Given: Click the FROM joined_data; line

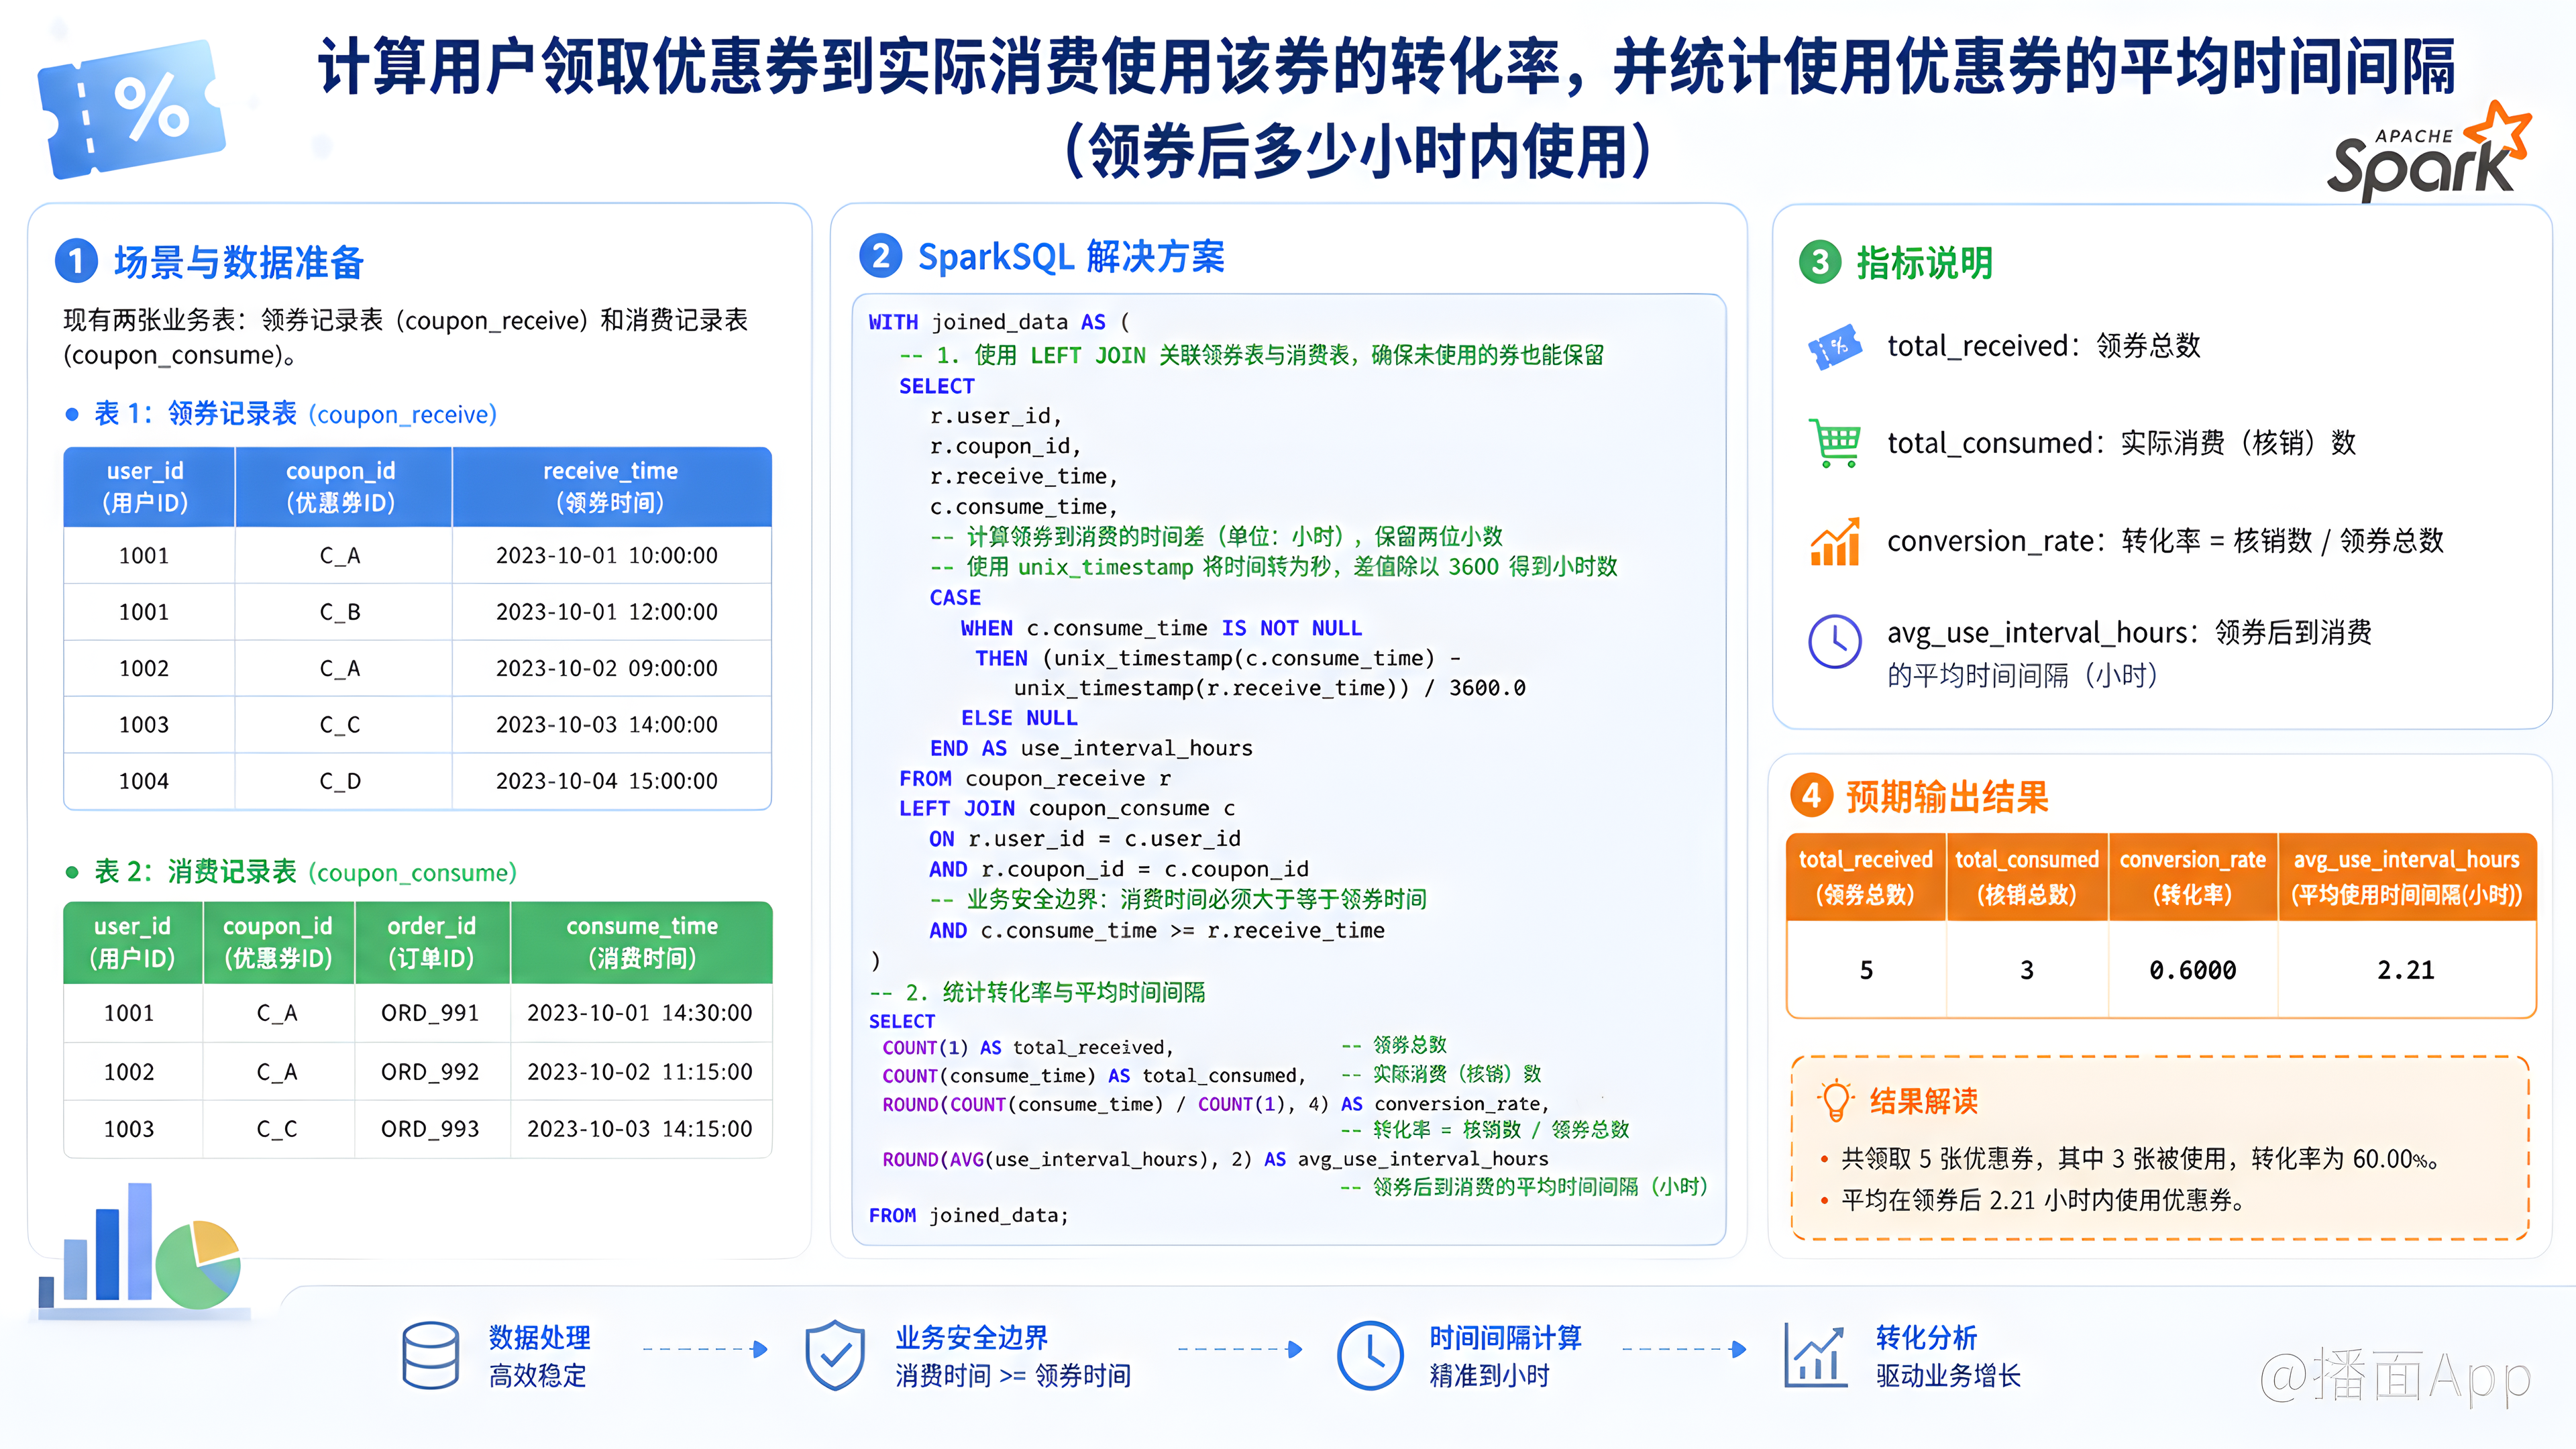Looking at the screenshot, I should point(968,1215).
